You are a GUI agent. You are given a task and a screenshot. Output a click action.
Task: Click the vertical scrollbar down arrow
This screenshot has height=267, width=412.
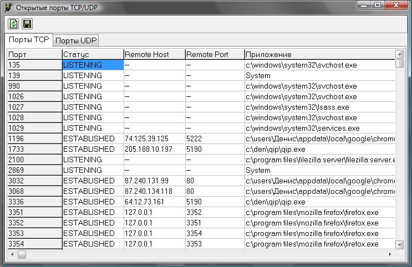click(399, 245)
